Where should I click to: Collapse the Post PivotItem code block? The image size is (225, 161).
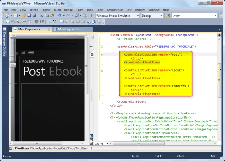(102, 54)
